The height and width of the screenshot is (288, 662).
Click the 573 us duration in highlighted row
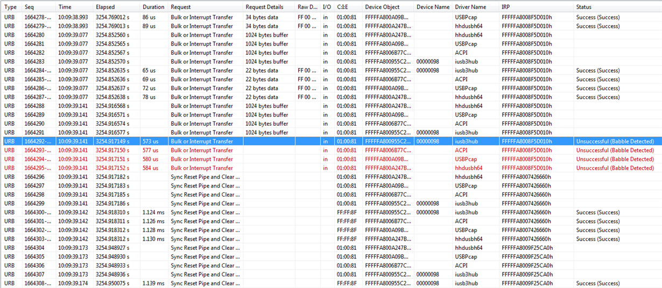151,141
